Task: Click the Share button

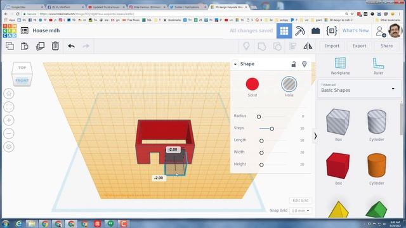Action: [x=386, y=46]
